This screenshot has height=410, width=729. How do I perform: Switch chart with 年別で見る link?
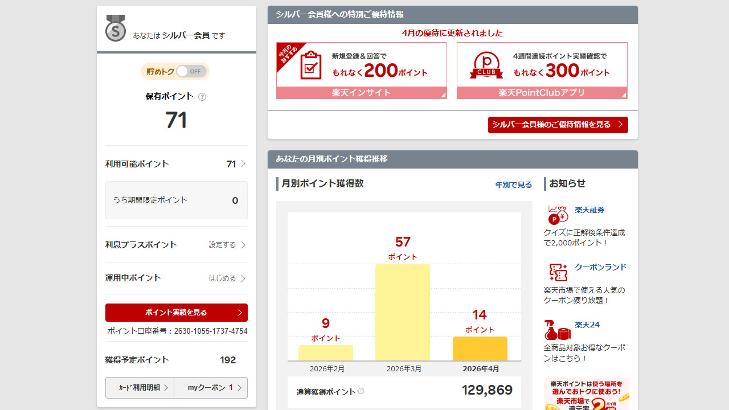pos(513,185)
